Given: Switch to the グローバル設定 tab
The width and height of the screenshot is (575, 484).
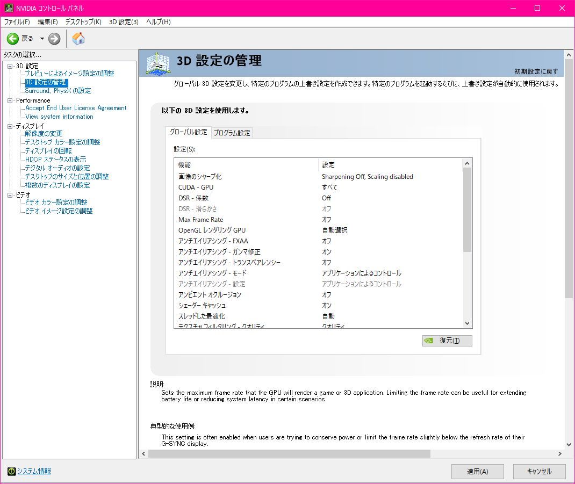Looking at the screenshot, I should tap(189, 132).
